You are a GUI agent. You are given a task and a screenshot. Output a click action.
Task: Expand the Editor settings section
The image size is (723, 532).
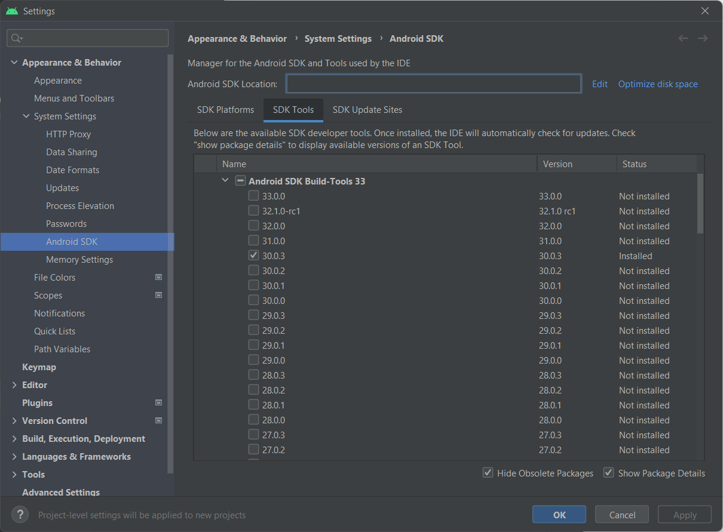(14, 385)
